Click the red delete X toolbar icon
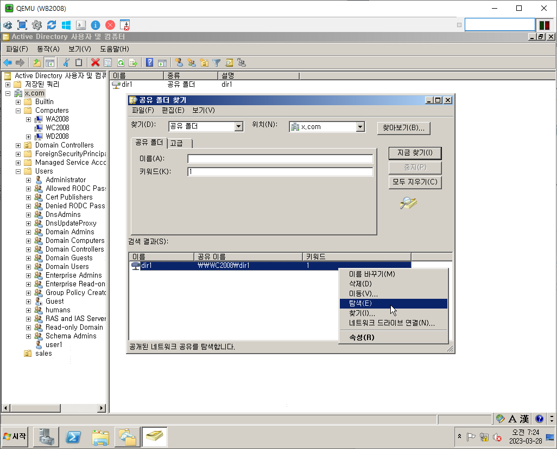The image size is (557, 449). tap(95, 63)
